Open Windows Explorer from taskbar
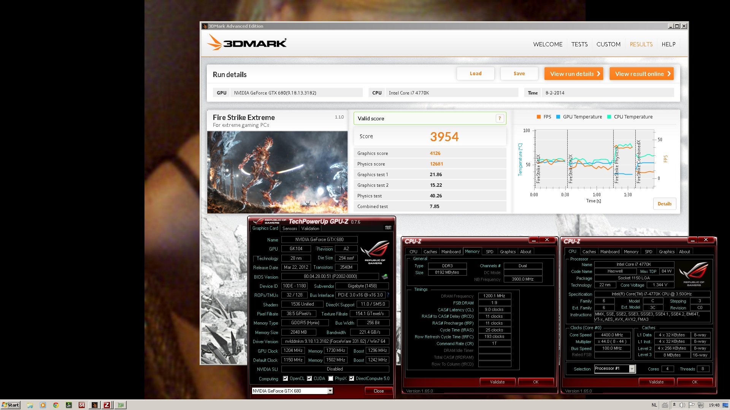This screenshot has height=410, width=730. (x=30, y=405)
